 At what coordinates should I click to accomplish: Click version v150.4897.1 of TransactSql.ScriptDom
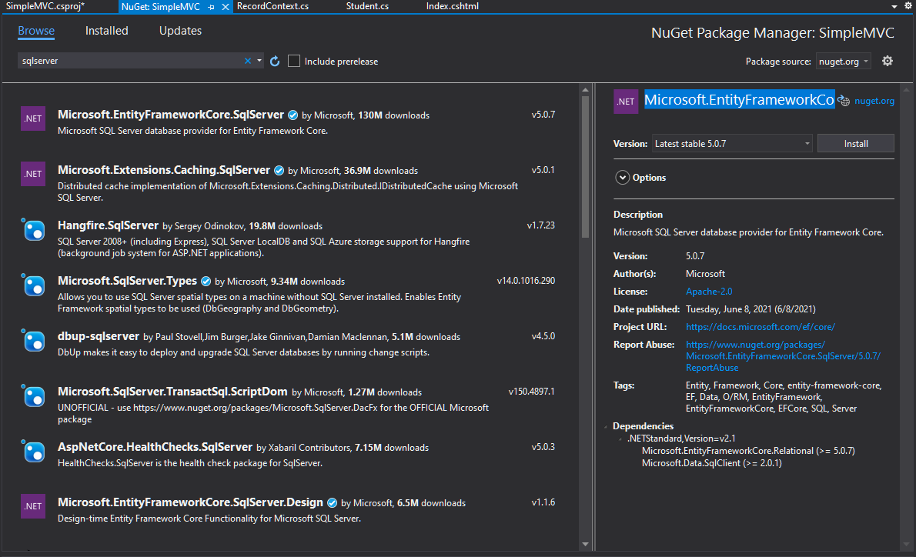[x=532, y=391]
